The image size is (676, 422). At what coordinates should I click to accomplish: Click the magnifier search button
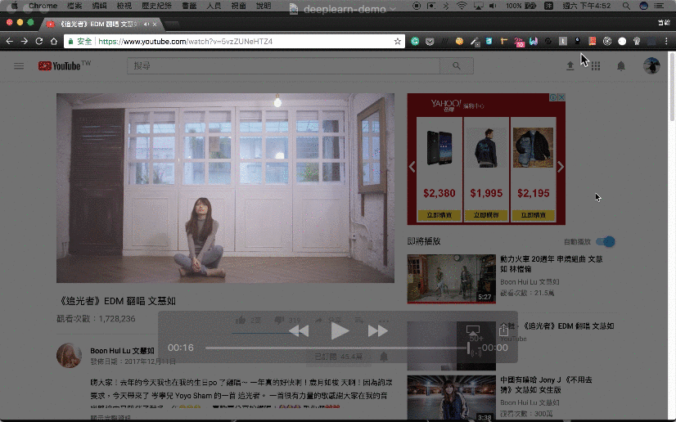(457, 66)
